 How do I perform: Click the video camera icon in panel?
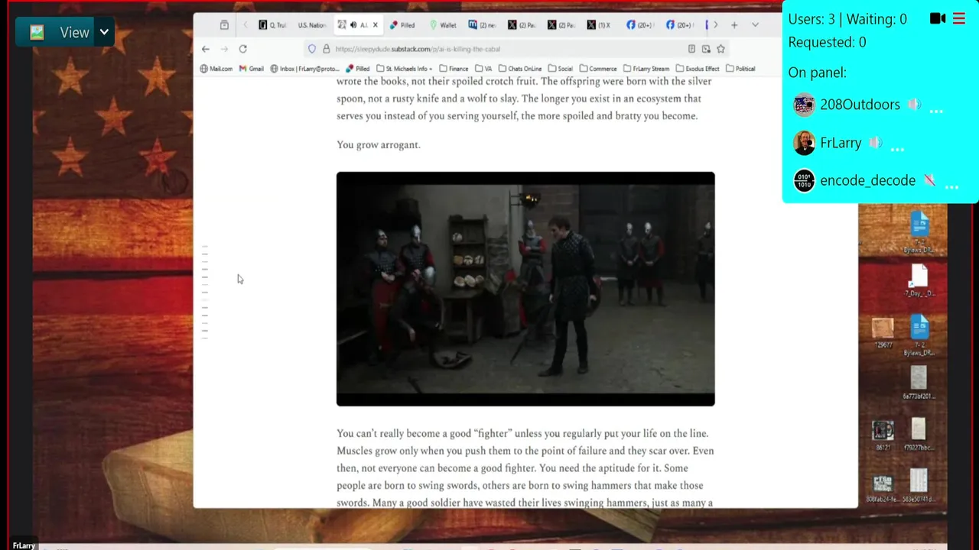(937, 18)
